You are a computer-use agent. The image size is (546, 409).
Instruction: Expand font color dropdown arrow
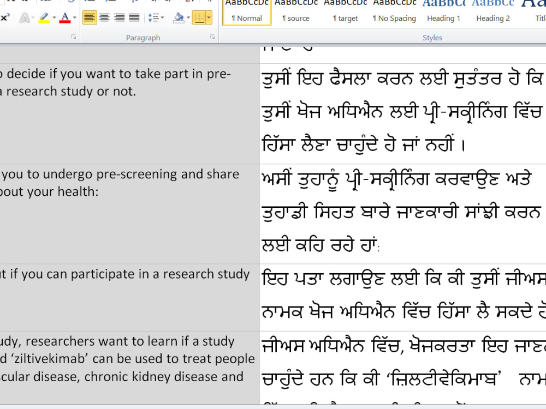[x=74, y=17]
